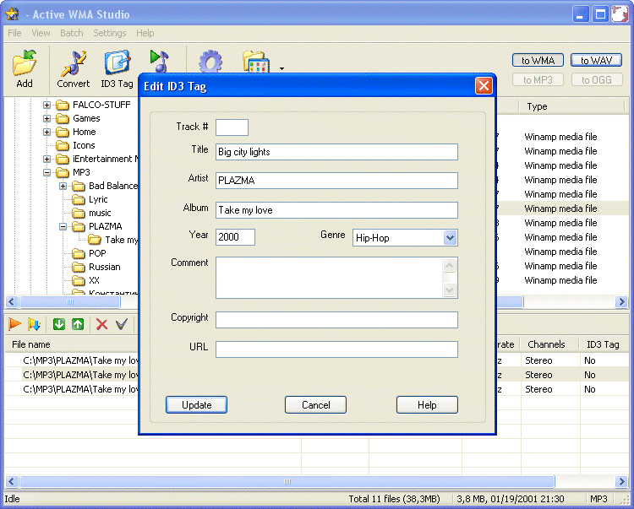Click the to OGG button
Screen dimensions: 634x509
(x=597, y=80)
